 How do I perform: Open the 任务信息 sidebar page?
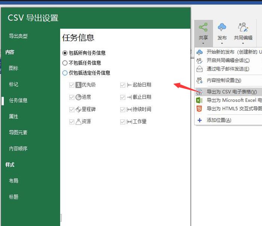click(x=18, y=100)
